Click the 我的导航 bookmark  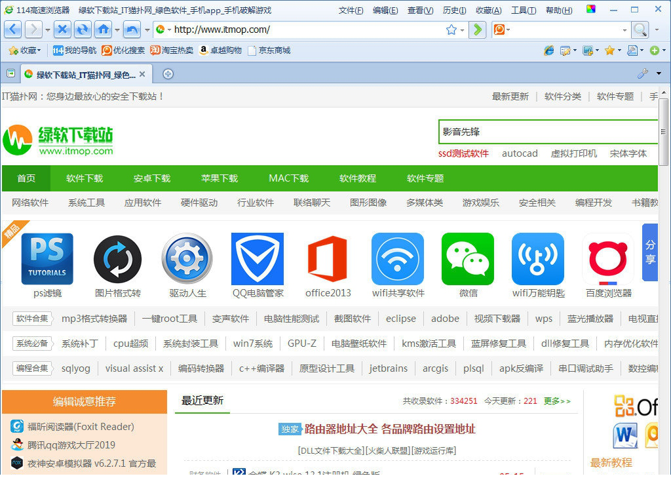click(x=75, y=50)
